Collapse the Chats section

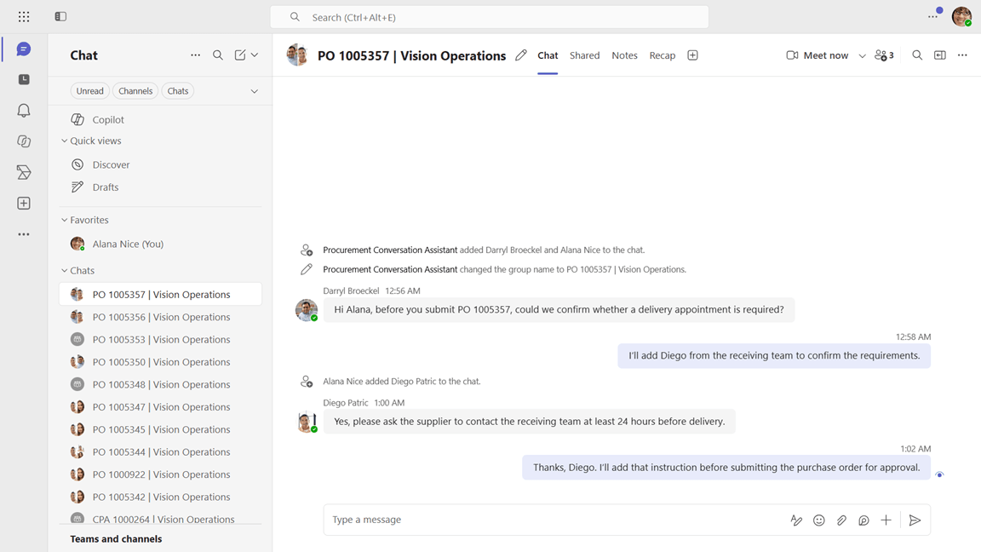coord(64,270)
